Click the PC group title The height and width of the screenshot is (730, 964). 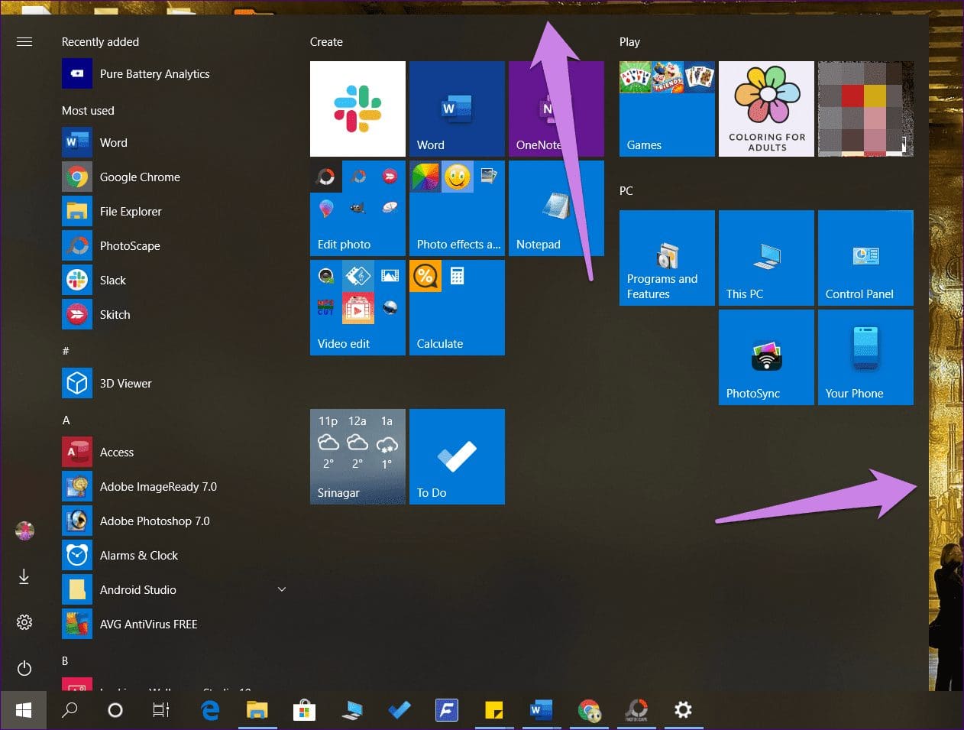626,191
